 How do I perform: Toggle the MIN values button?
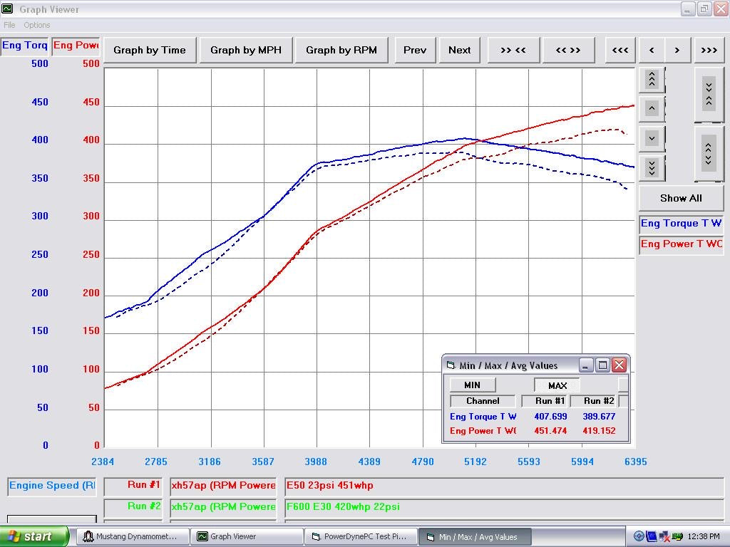[472, 385]
